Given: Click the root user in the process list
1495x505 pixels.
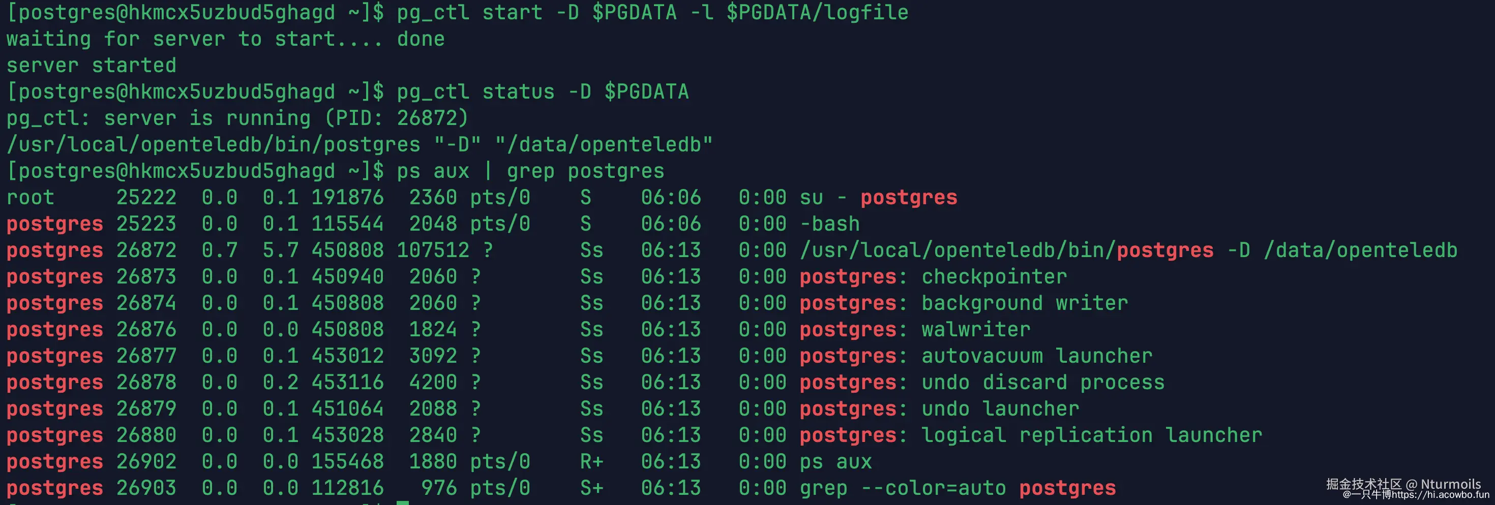Looking at the screenshot, I should (30, 198).
